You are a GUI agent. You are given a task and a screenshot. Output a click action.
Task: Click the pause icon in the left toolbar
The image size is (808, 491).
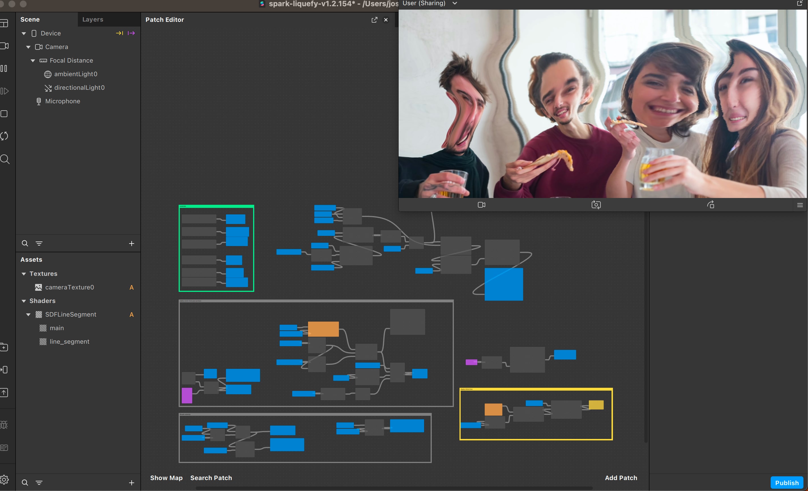click(x=5, y=68)
